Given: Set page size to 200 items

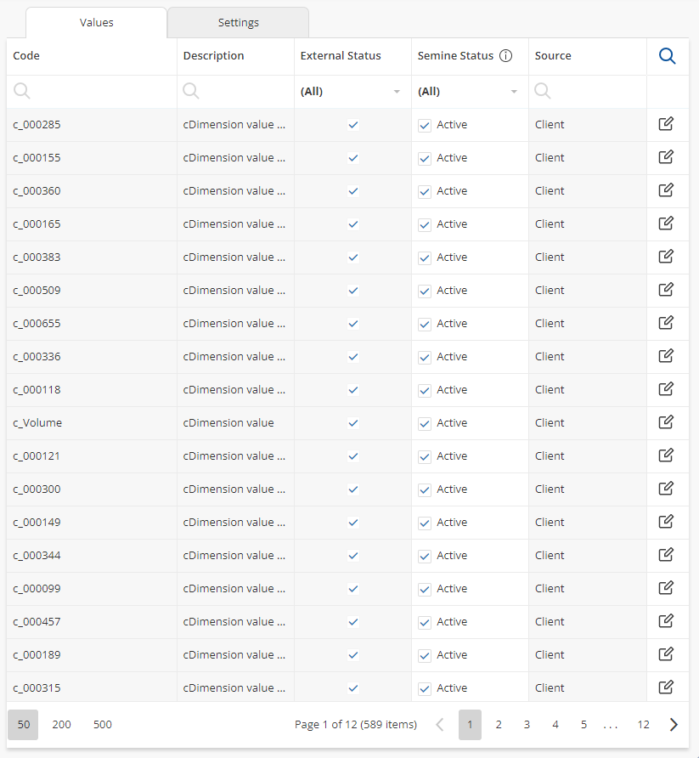Looking at the screenshot, I should (x=61, y=725).
